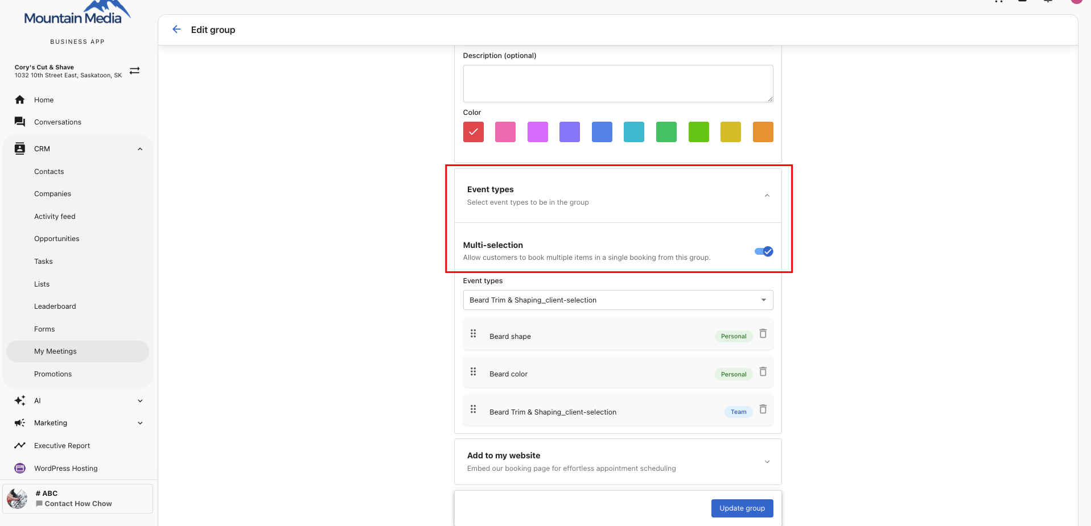This screenshot has height=526, width=1091.
Task: Delete Beard Trim & Shaping_client-selection row
Action: click(763, 409)
